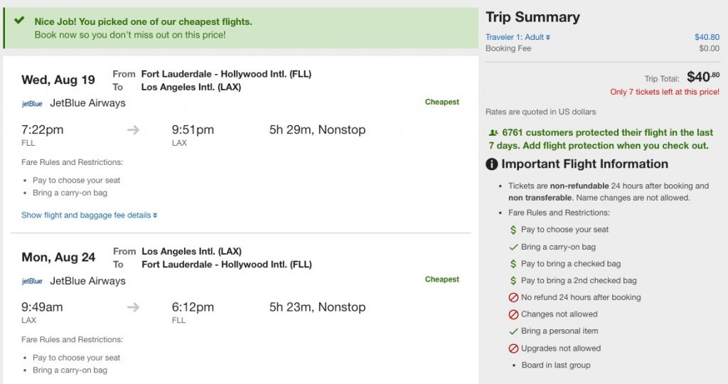The image size is (728, 384).
Task: Click the Trip Summary heading
Action: pos(532,17)
